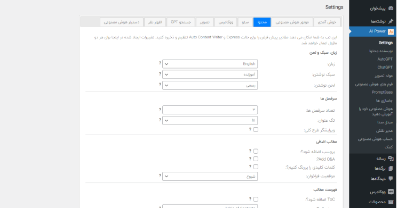
Task: Switch to موتور هوش مصنوعی tab
Action: [x=292, y=22]
